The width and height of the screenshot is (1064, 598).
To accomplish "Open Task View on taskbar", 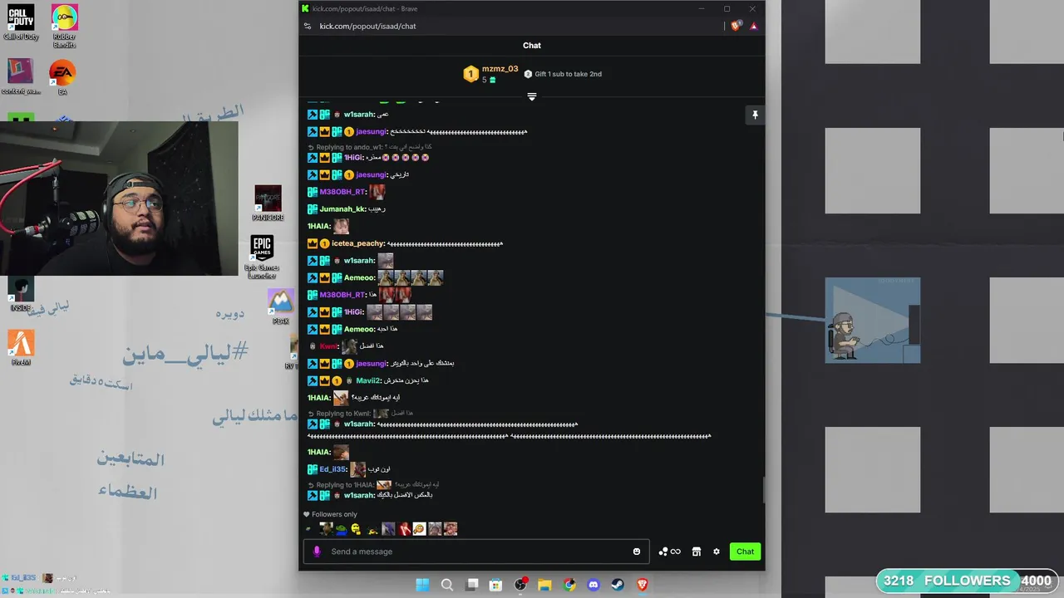I will point(472,585).
